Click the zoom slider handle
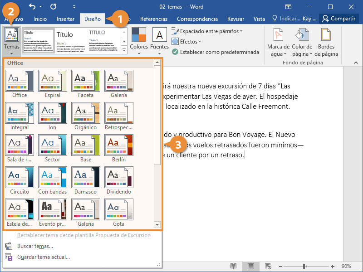This screenshot has height=272, width=363. coord(304,267)
